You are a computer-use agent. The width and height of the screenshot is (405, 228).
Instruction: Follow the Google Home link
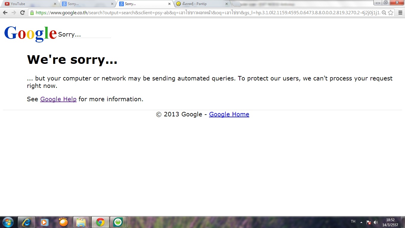click(x=229, y=114)
